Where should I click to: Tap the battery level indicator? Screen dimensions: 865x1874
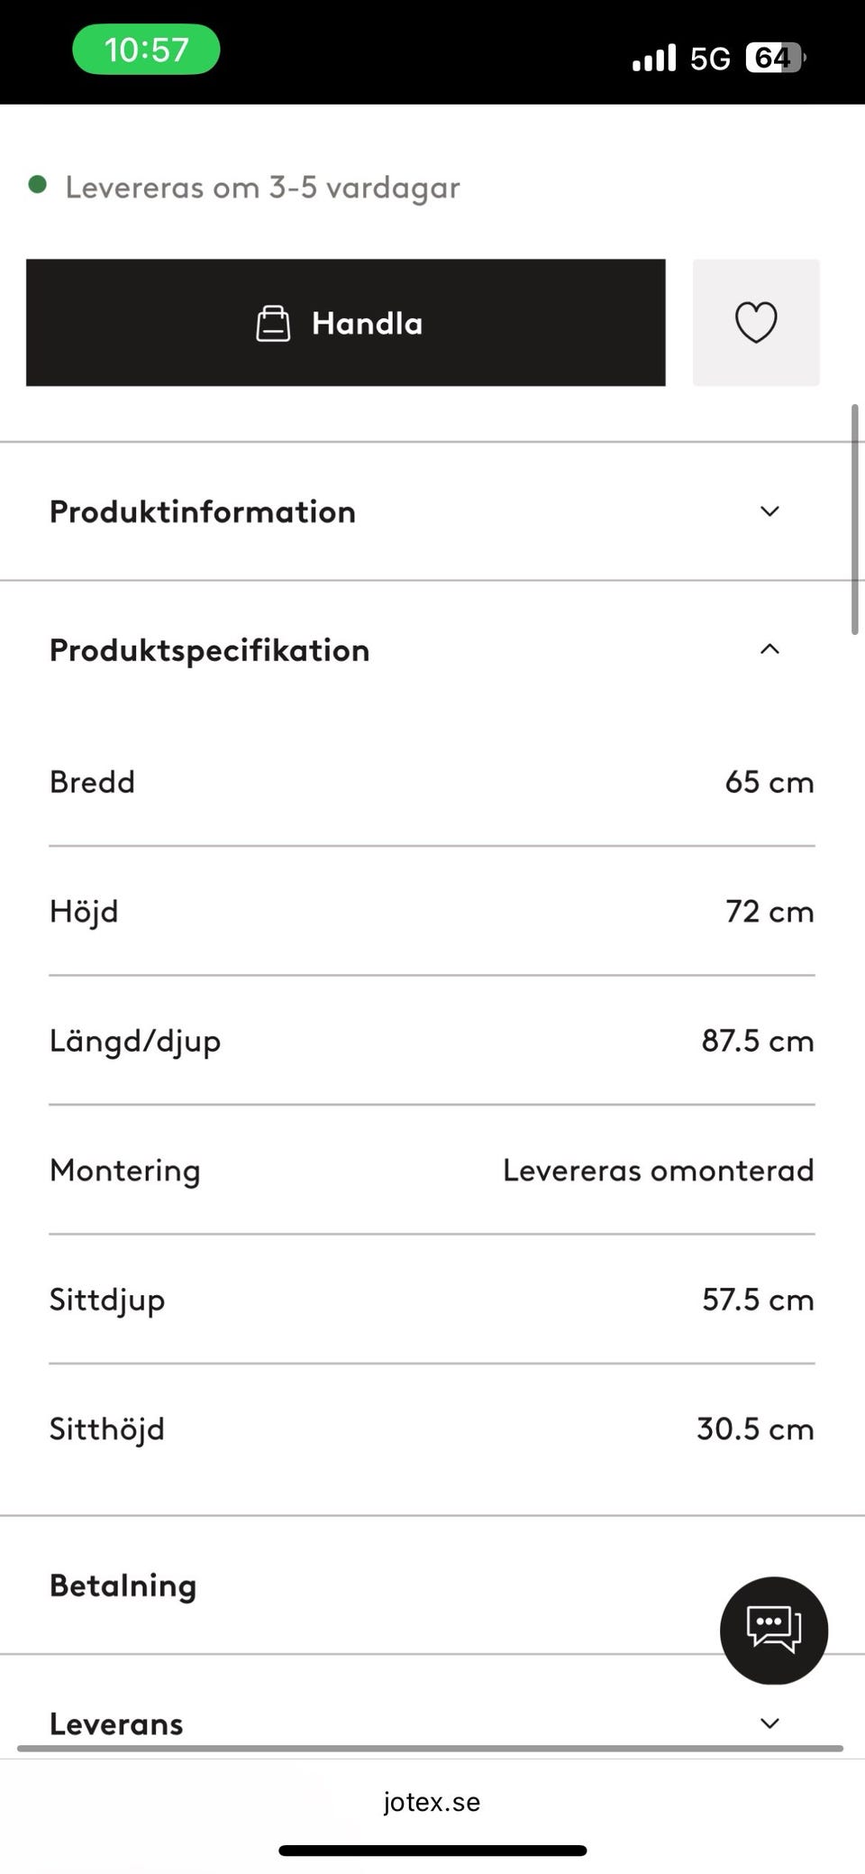coord(775,59)
